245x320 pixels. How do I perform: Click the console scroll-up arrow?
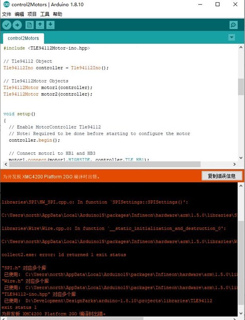[x=241, y=186]
